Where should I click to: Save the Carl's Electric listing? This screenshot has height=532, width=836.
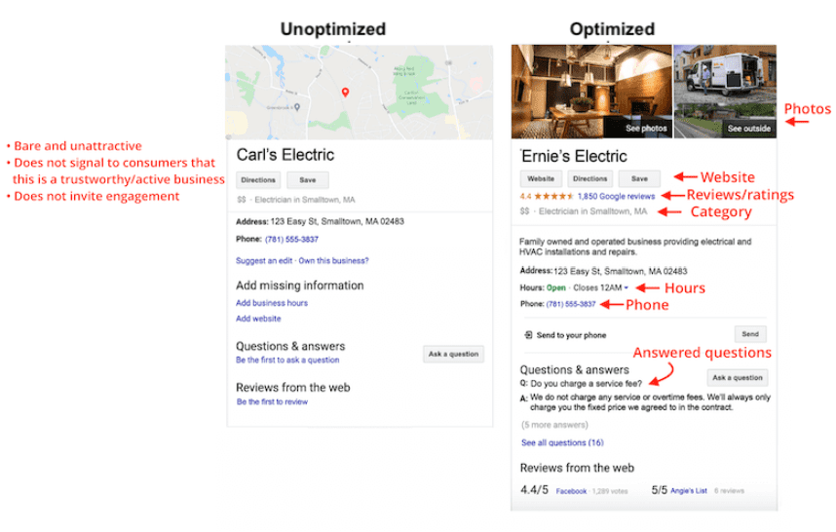[x=307, y=180]
